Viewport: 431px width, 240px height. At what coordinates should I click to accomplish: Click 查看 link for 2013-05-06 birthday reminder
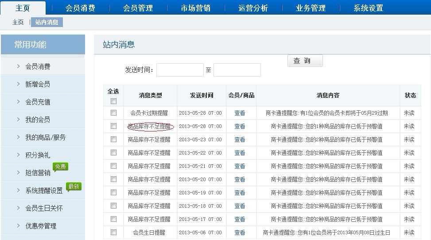[240, 232]
